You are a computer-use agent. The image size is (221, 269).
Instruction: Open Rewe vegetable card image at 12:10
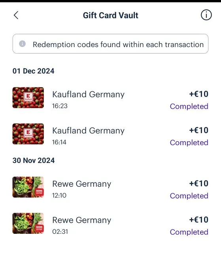click(28, 187)
